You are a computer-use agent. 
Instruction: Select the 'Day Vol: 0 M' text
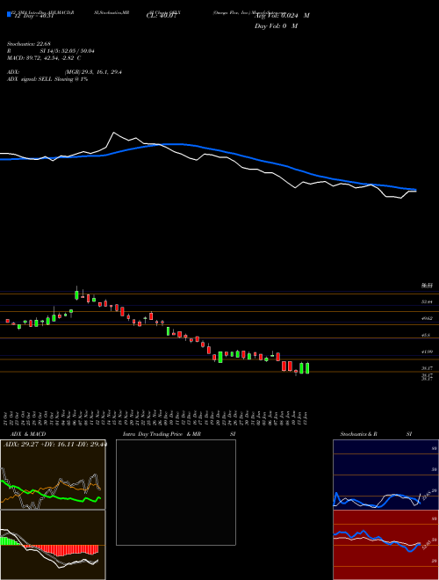(x=276, y=25)
